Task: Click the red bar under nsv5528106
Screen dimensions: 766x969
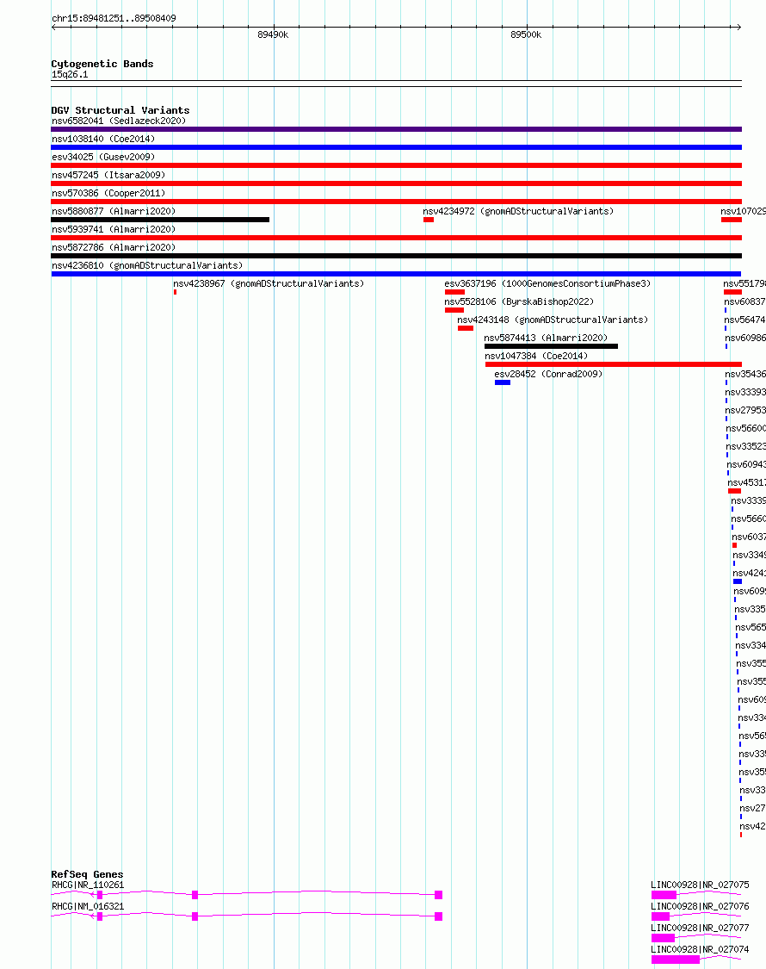Action: 454,309
